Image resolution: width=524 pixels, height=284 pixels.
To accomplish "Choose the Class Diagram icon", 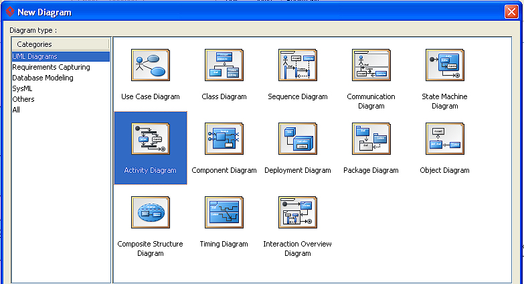I will [x=224, y=65].
